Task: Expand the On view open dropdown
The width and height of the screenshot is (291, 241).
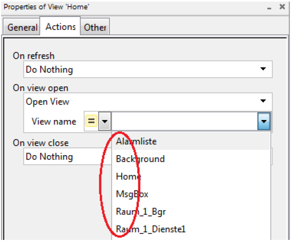Action: pyautogui.click(x=263, y=101)
